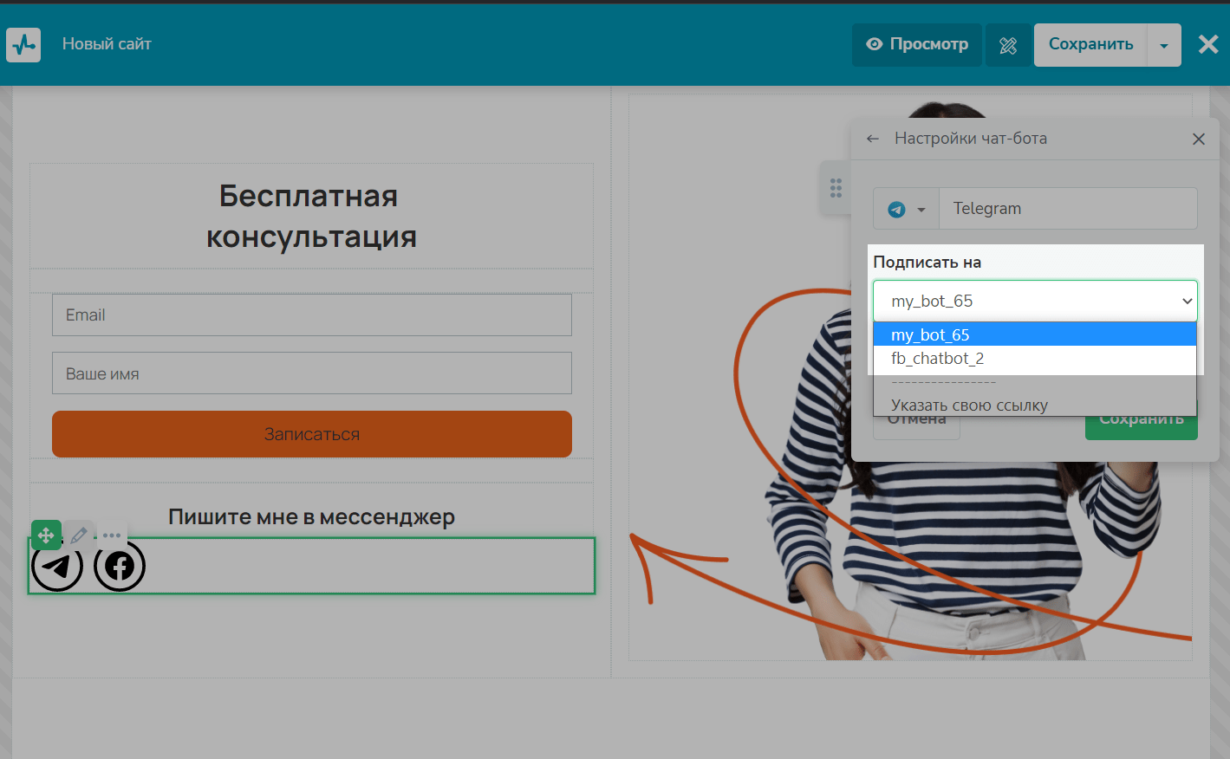Click the green move block handle

46,535
